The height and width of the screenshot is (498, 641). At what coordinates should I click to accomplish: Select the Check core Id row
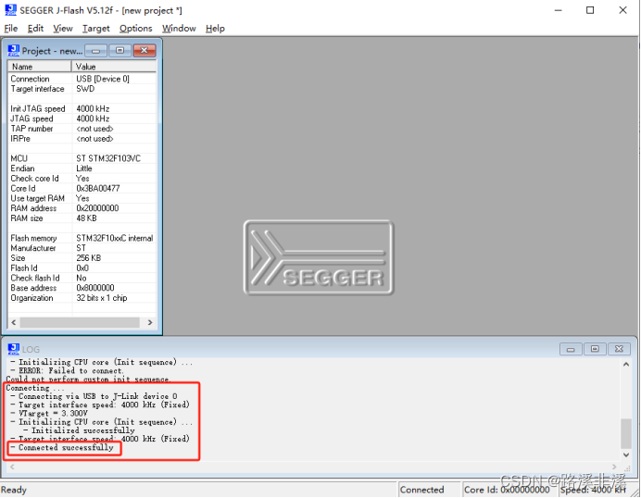(82, 178)
